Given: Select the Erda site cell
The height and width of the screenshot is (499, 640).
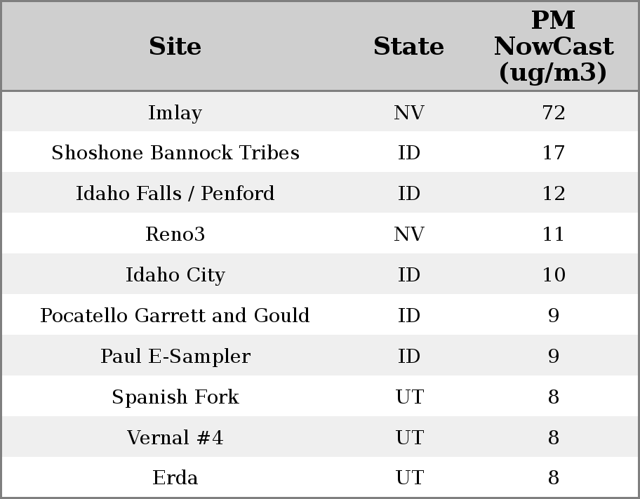Looking at the screenshot, I should point(175,478).
